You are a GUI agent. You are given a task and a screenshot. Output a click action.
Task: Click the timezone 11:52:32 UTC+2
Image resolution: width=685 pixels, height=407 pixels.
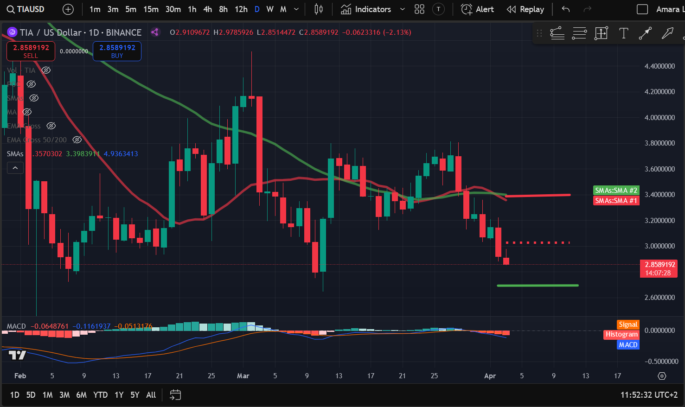pyautogui.click(x=649, y=395)
